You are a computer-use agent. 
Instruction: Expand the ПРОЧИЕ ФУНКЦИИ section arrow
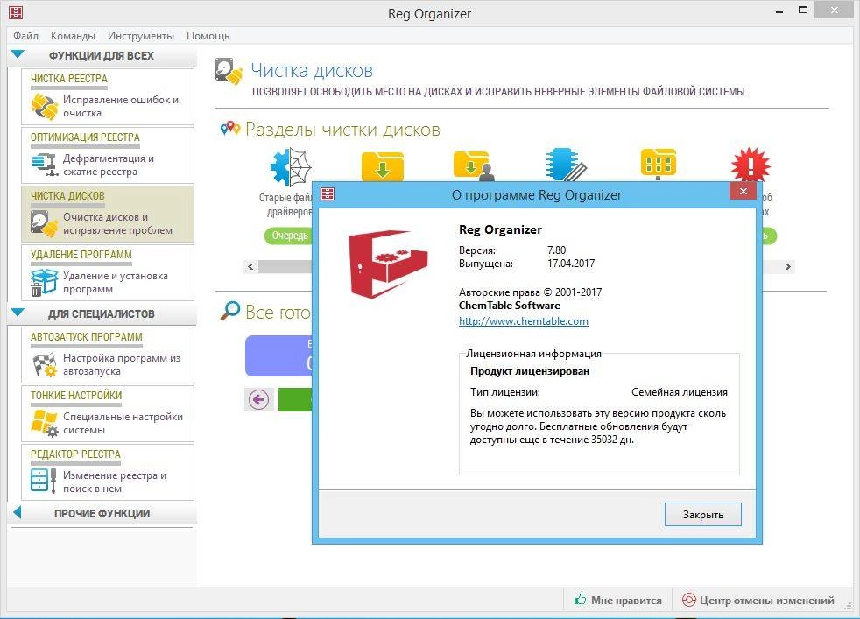17,513
